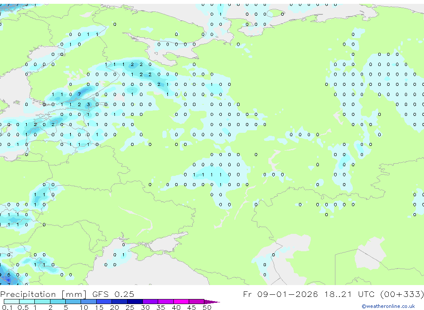Click the '0.1' legend label

pos(7,307)
